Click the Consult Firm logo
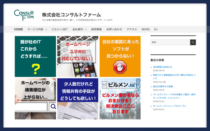This screenshot has height=131, width=210. point(24,15)
